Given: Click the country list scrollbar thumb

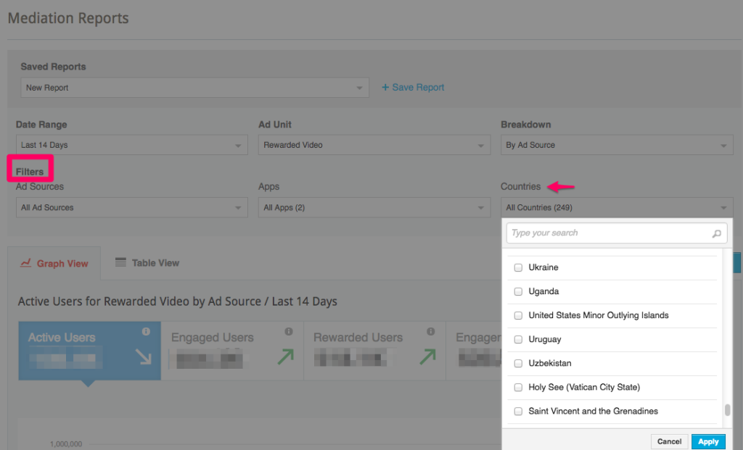Looking at the screenshot, I should (x=727, y=410).
